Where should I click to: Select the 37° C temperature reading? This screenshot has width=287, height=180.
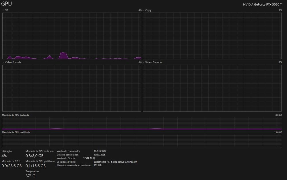tap(30, 176)
